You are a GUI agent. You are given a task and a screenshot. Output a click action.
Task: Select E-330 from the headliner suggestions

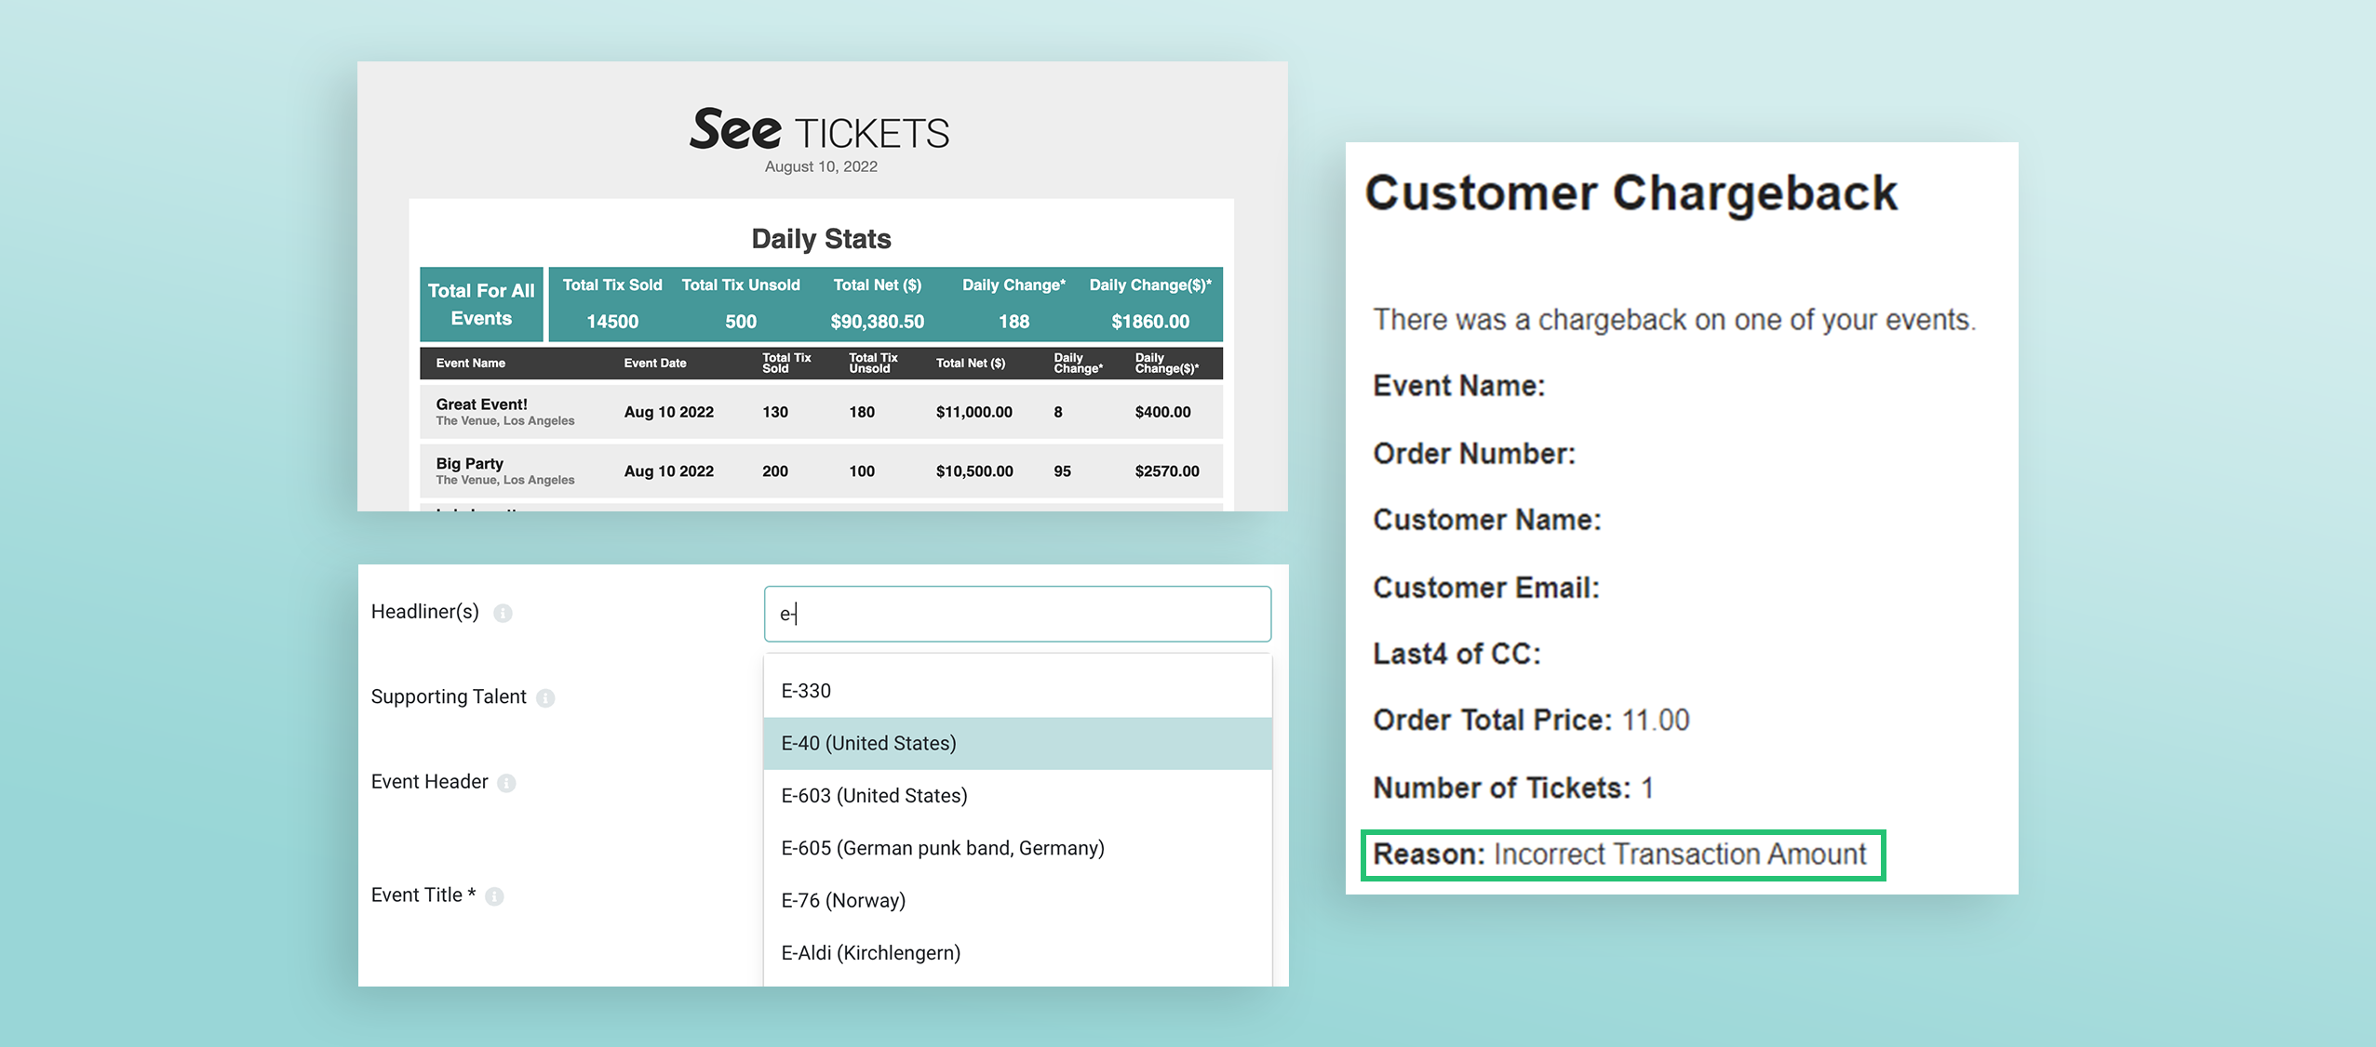coord(1017,691)
